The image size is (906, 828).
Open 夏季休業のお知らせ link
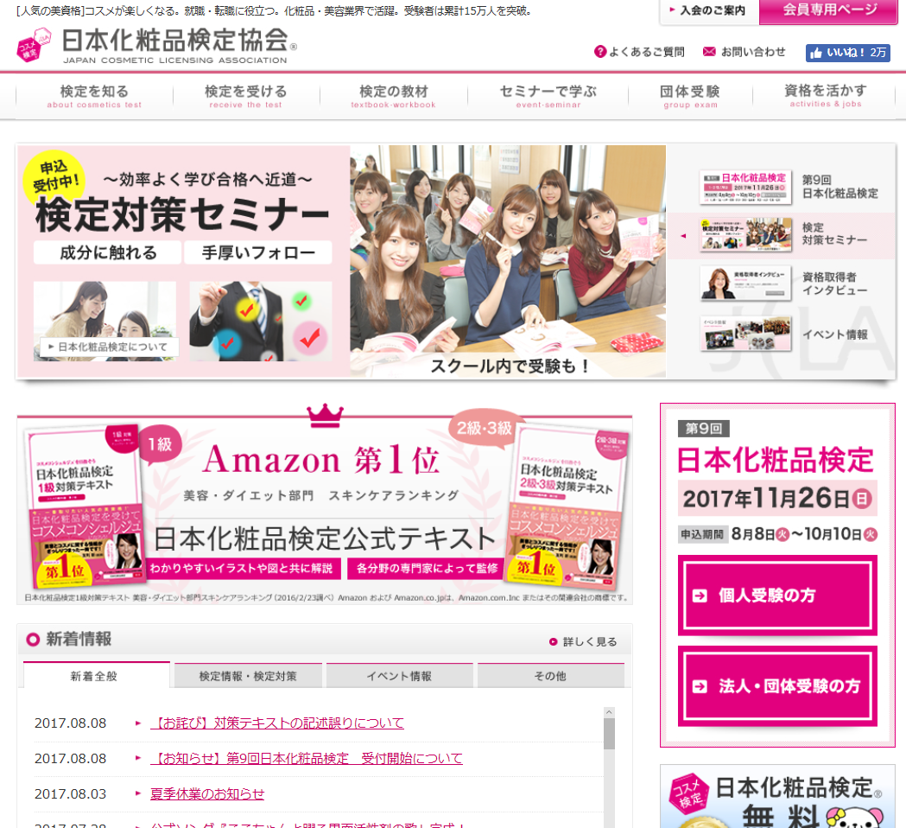(x=207, y=794)
